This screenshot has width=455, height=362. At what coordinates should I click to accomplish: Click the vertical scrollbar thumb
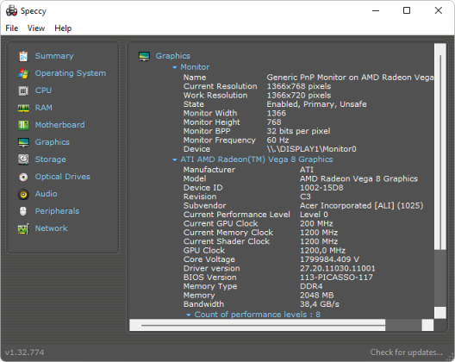click(440, 147)
